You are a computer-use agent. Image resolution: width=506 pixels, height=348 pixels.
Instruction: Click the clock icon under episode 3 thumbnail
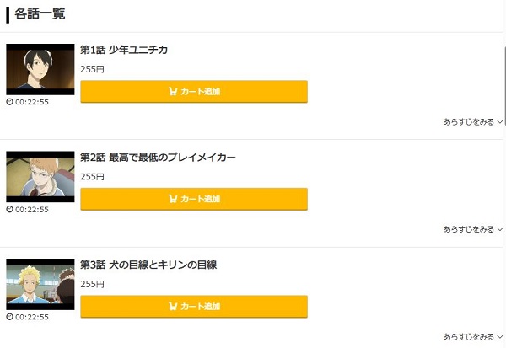point(9,317)
